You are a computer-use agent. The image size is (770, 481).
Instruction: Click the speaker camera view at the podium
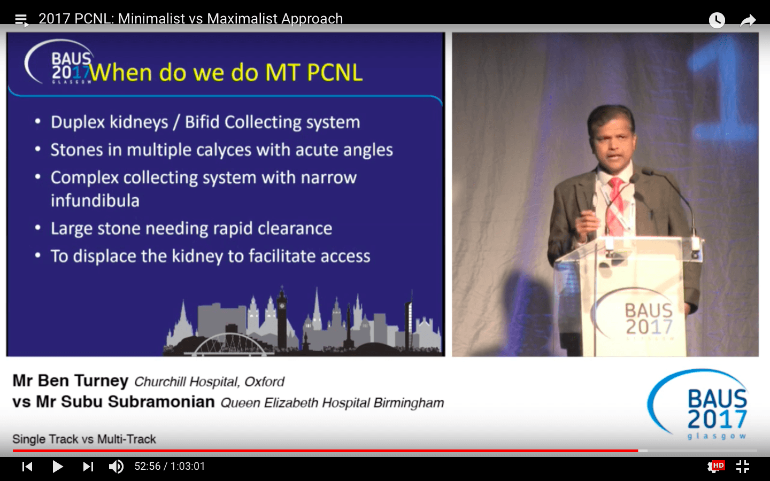click(x=605, y=195)
